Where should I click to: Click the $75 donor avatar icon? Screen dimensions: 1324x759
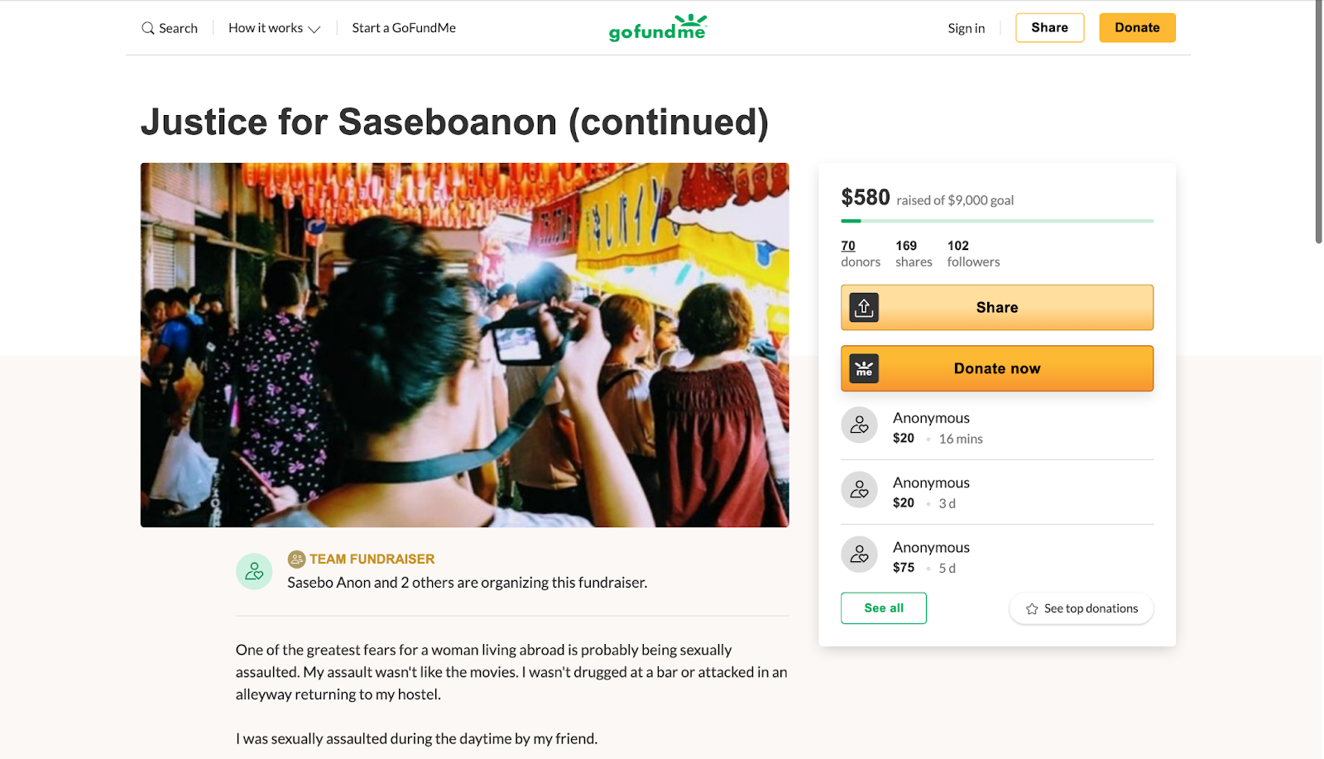(x=859, y=555)
